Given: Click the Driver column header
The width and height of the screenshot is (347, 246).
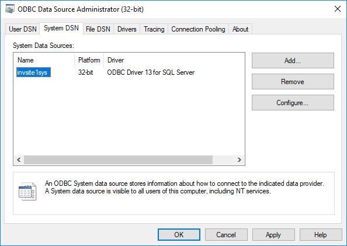Looking at the screenshot, I should tap(174, 60).
